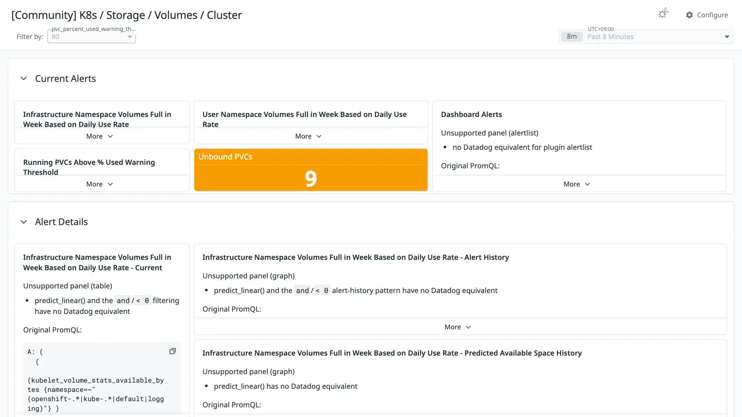742x417 pixels.
Task: Open the Configure button
Action: click(x=707, y=15)
